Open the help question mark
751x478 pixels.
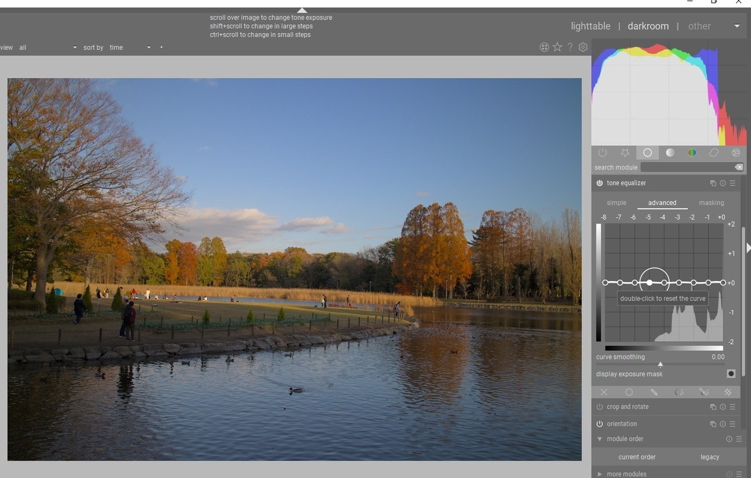570,47
